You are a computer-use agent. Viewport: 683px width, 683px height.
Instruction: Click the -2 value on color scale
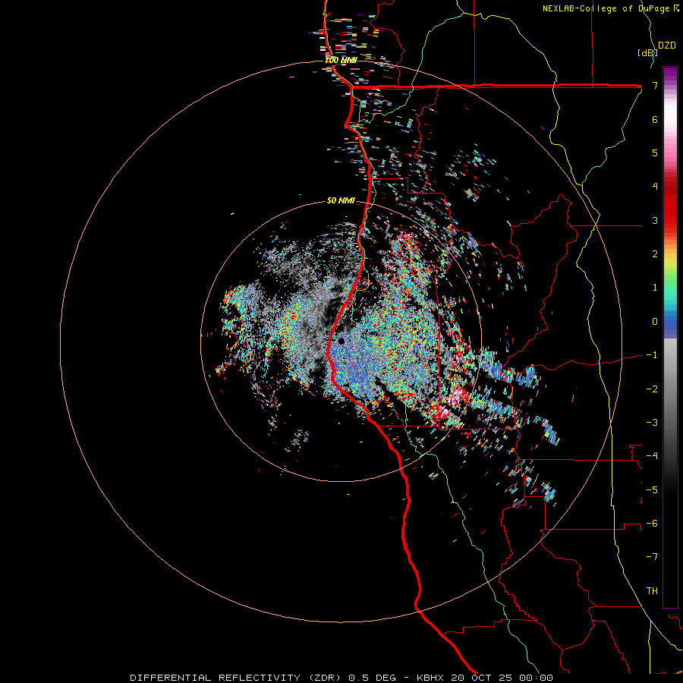[652, 389]
